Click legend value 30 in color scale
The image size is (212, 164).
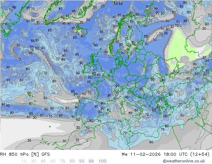pos(33,161)
